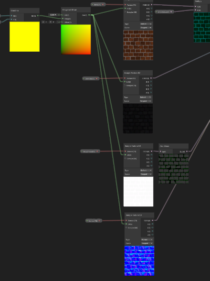This screenshot has width=210, height=281.
Task: Click the Out port of the One Minus node
Action: pyautogui.click(x=187, y=151)
